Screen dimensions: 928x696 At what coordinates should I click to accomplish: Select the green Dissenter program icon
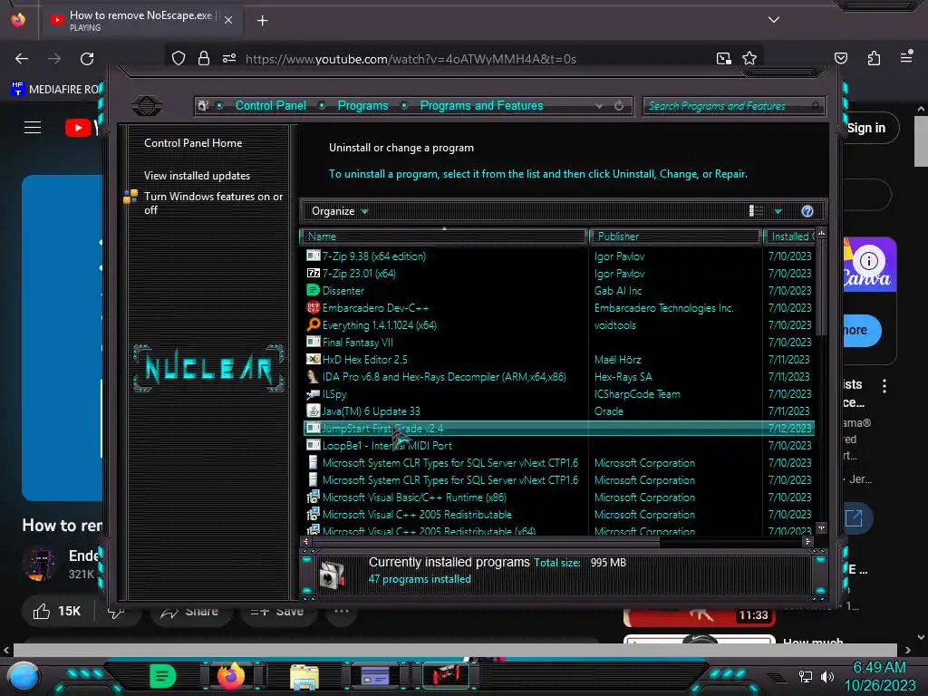point(313,291)
